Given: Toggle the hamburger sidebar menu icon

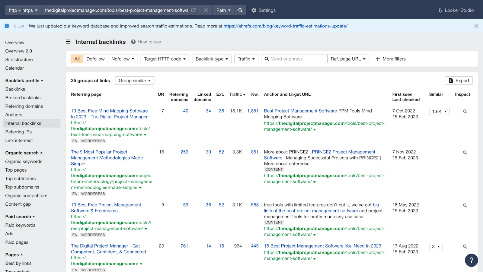Looking at the screenshot, I should [x=68, y=42].
